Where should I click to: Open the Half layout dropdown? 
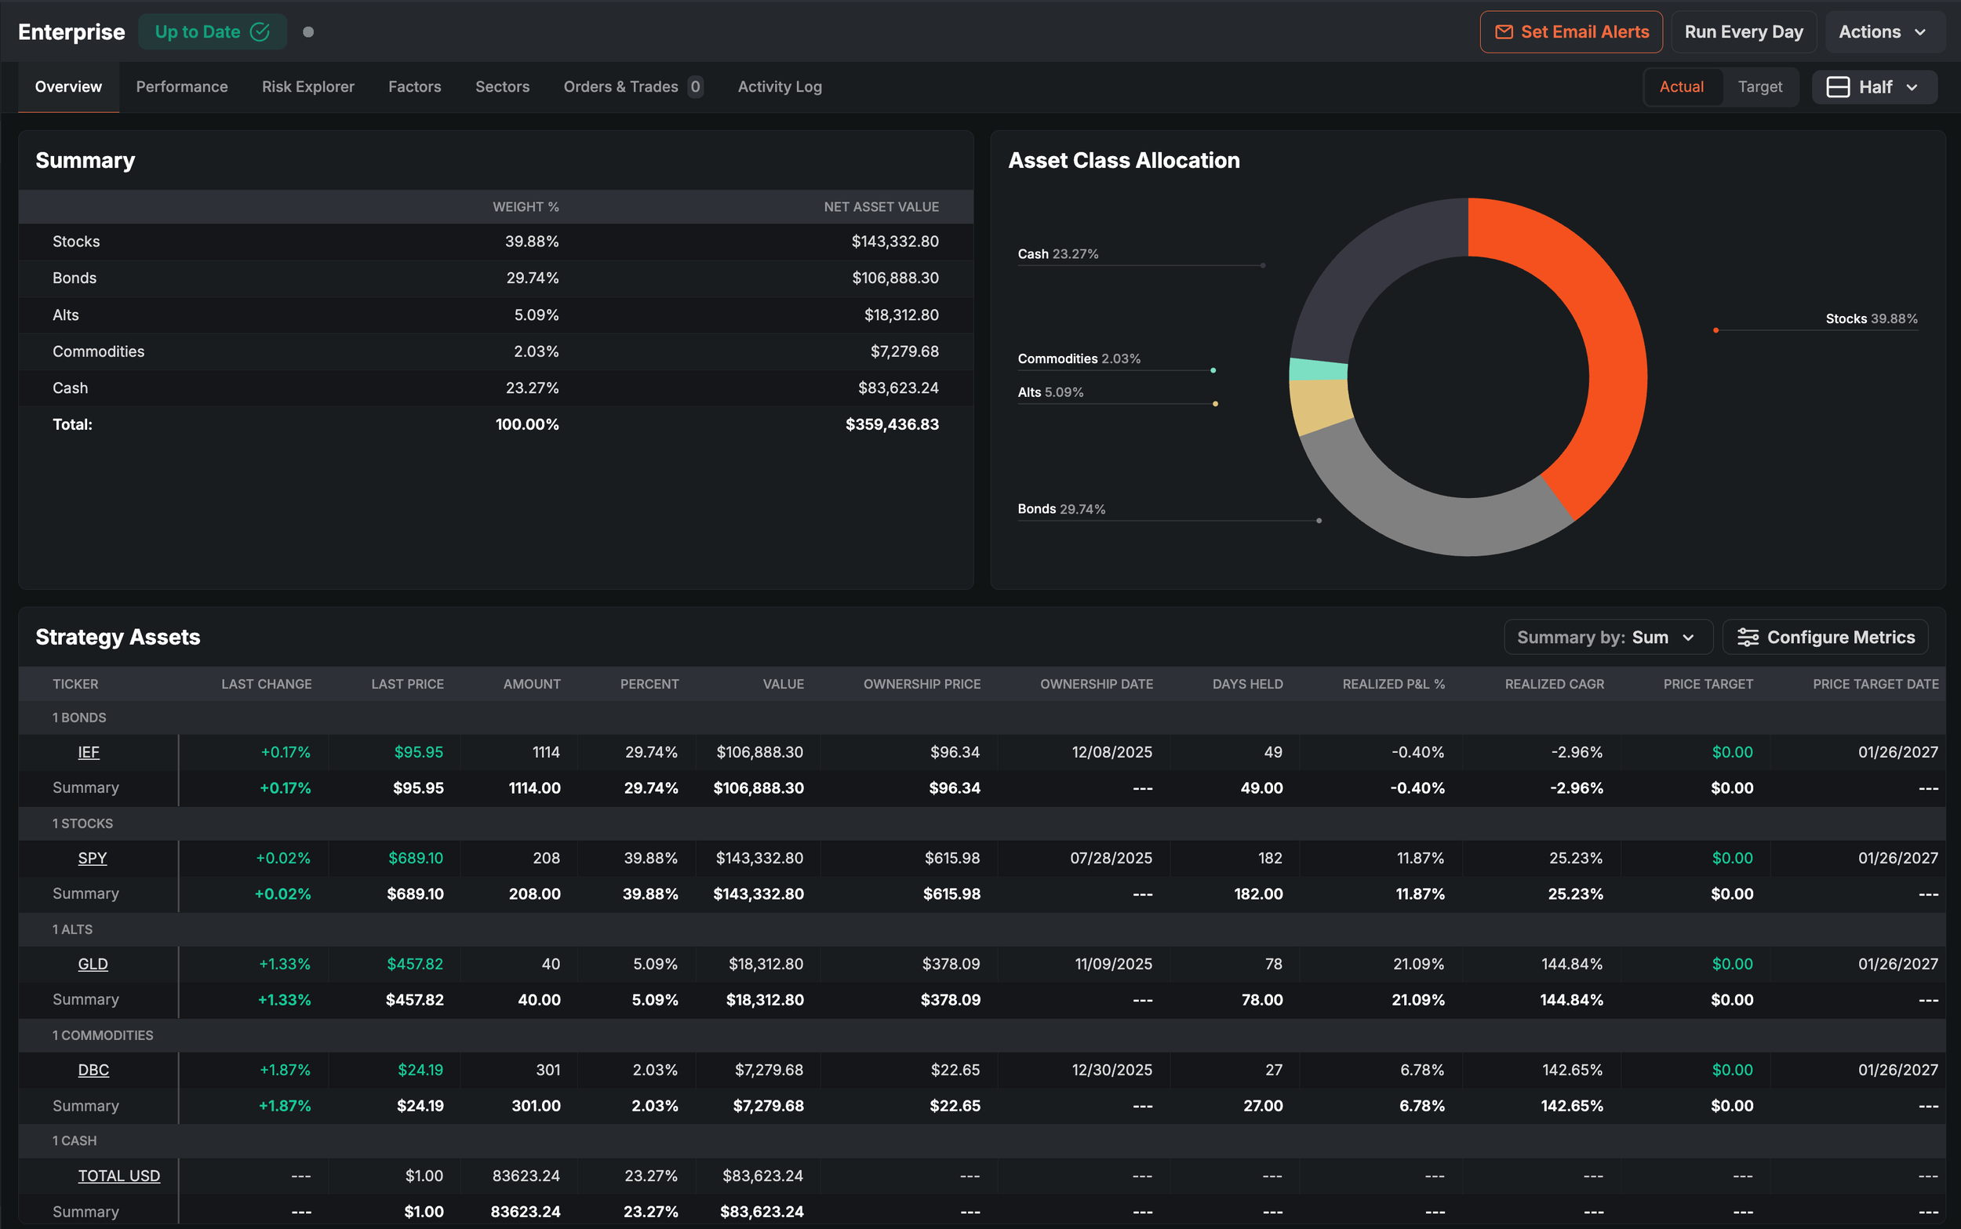(1874, 87)
